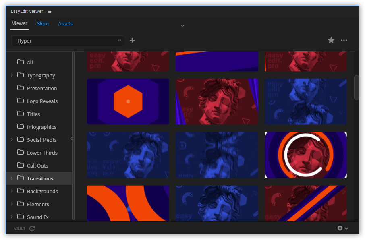This screenshot has height=240, width=365.
Task: Switch to the Viewer tab
Action: [x=20, y=23]
